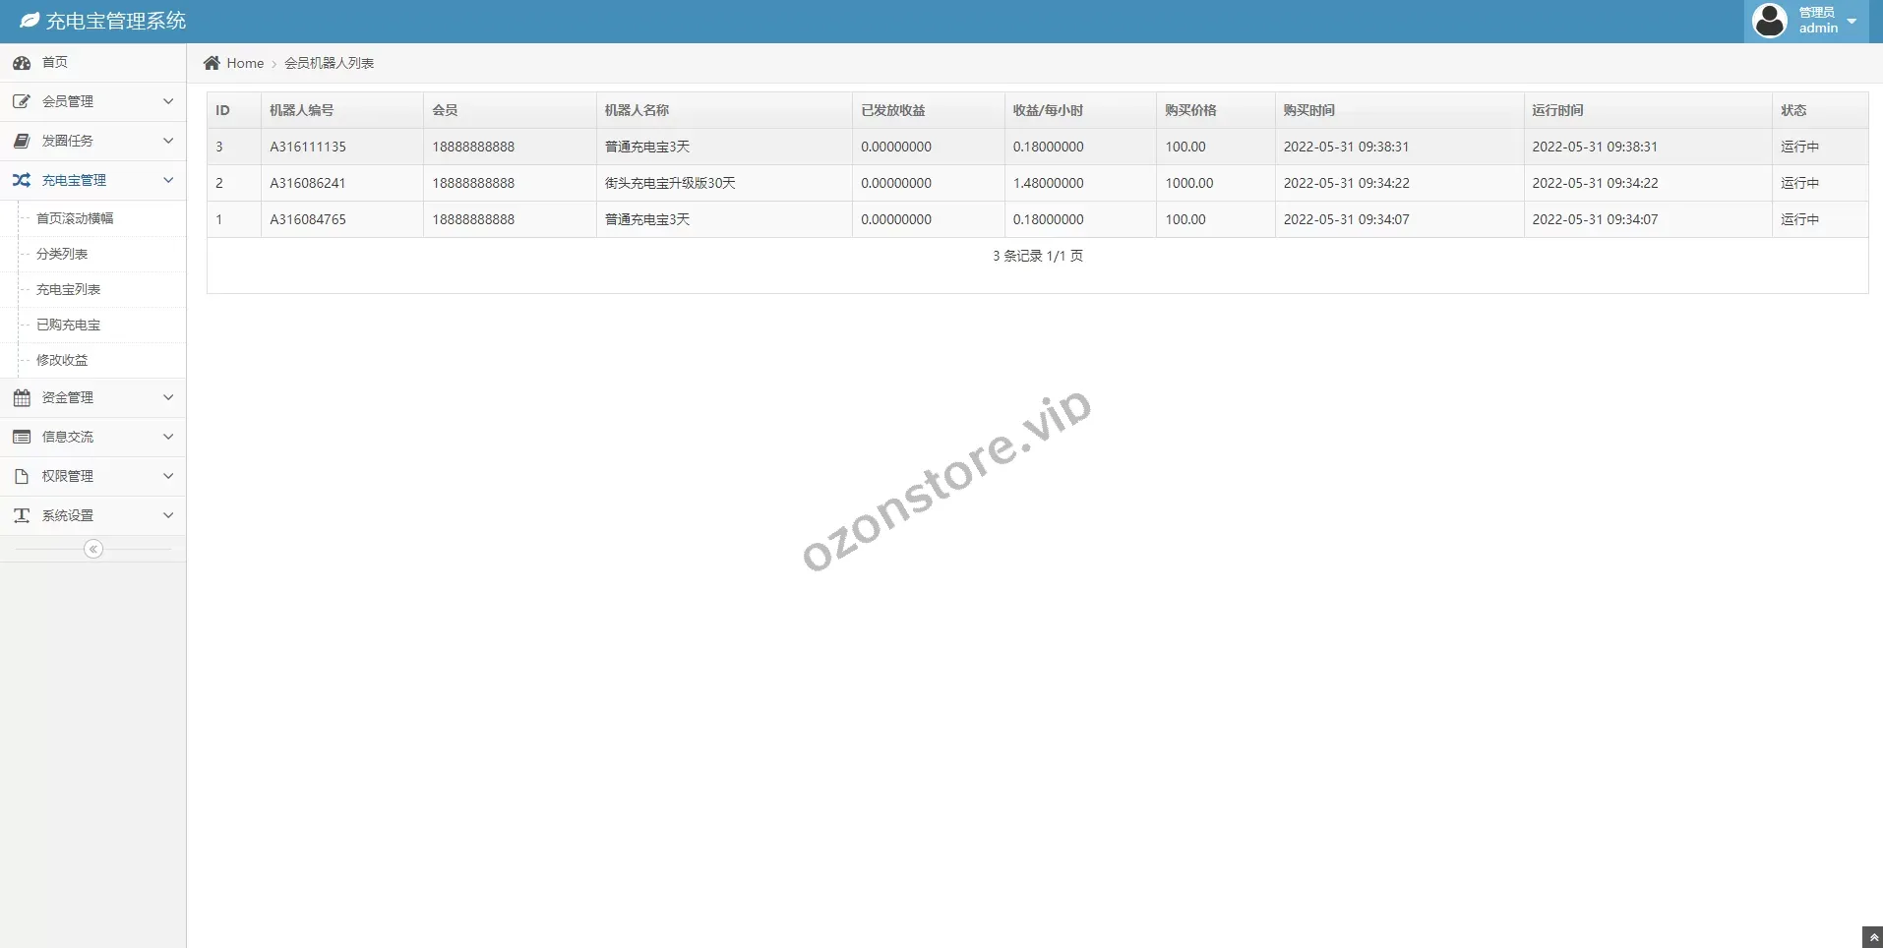Click the admin user avatar
This screenshot has height=948, width=1883.
coord(1770,21)
